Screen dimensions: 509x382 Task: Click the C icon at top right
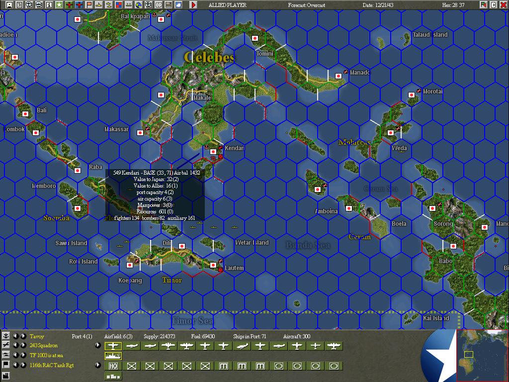494,4
